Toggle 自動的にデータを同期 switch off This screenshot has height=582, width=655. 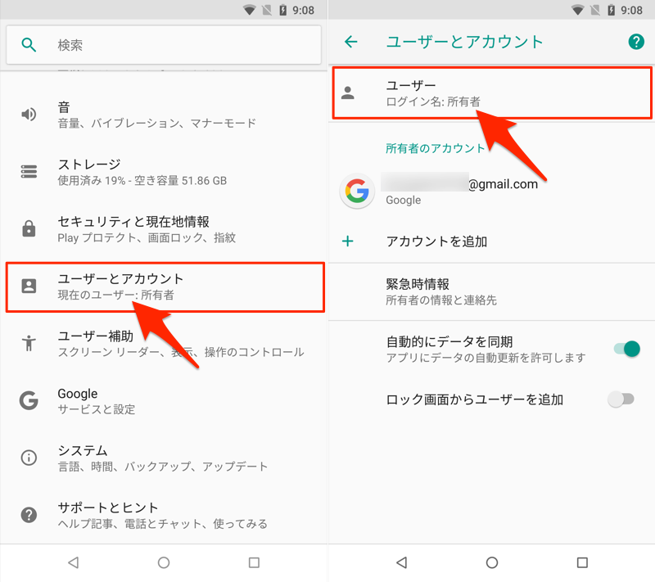coord(626,349)
